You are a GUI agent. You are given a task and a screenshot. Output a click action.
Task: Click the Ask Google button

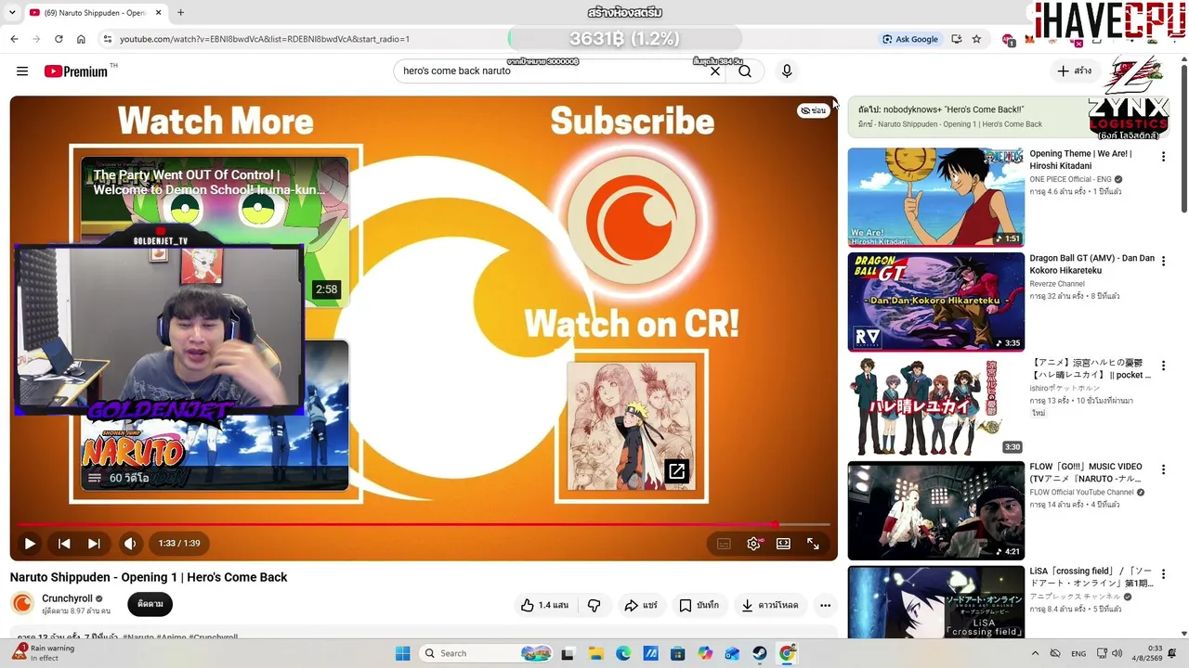coord(910,39)
